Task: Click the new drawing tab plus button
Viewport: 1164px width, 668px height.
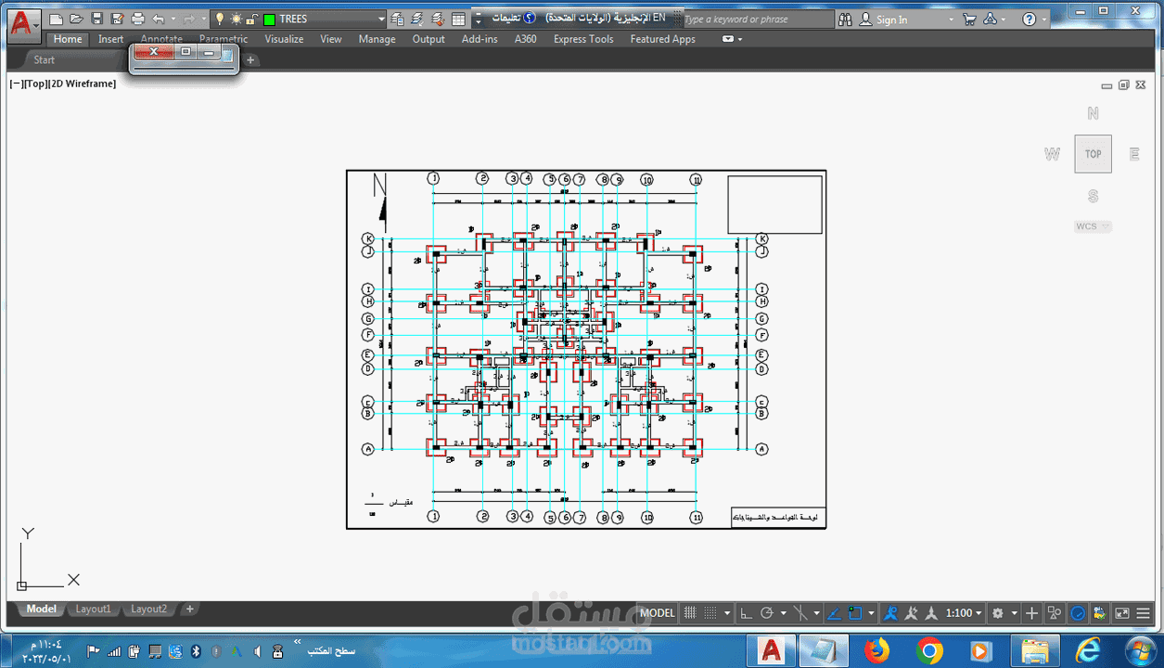Action: tap(250, 59)
